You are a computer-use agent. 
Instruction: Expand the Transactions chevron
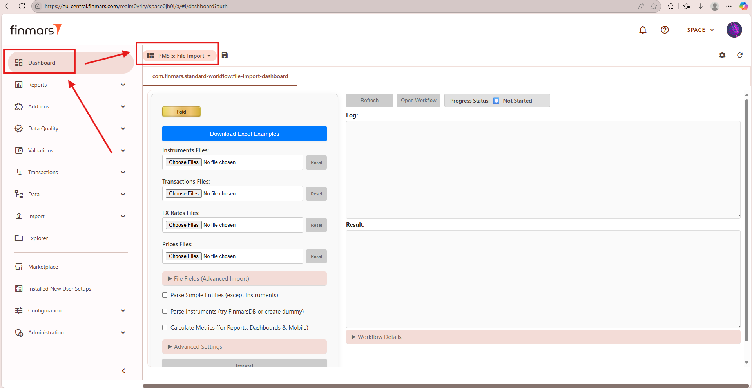123,172
